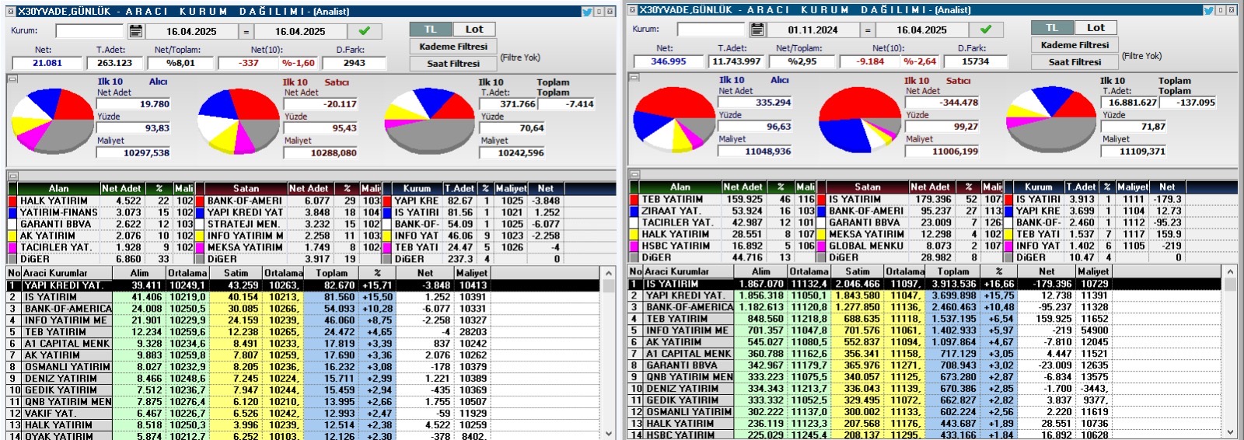
Task: Select Lot display mode in right window
Action: [1096, 28]
